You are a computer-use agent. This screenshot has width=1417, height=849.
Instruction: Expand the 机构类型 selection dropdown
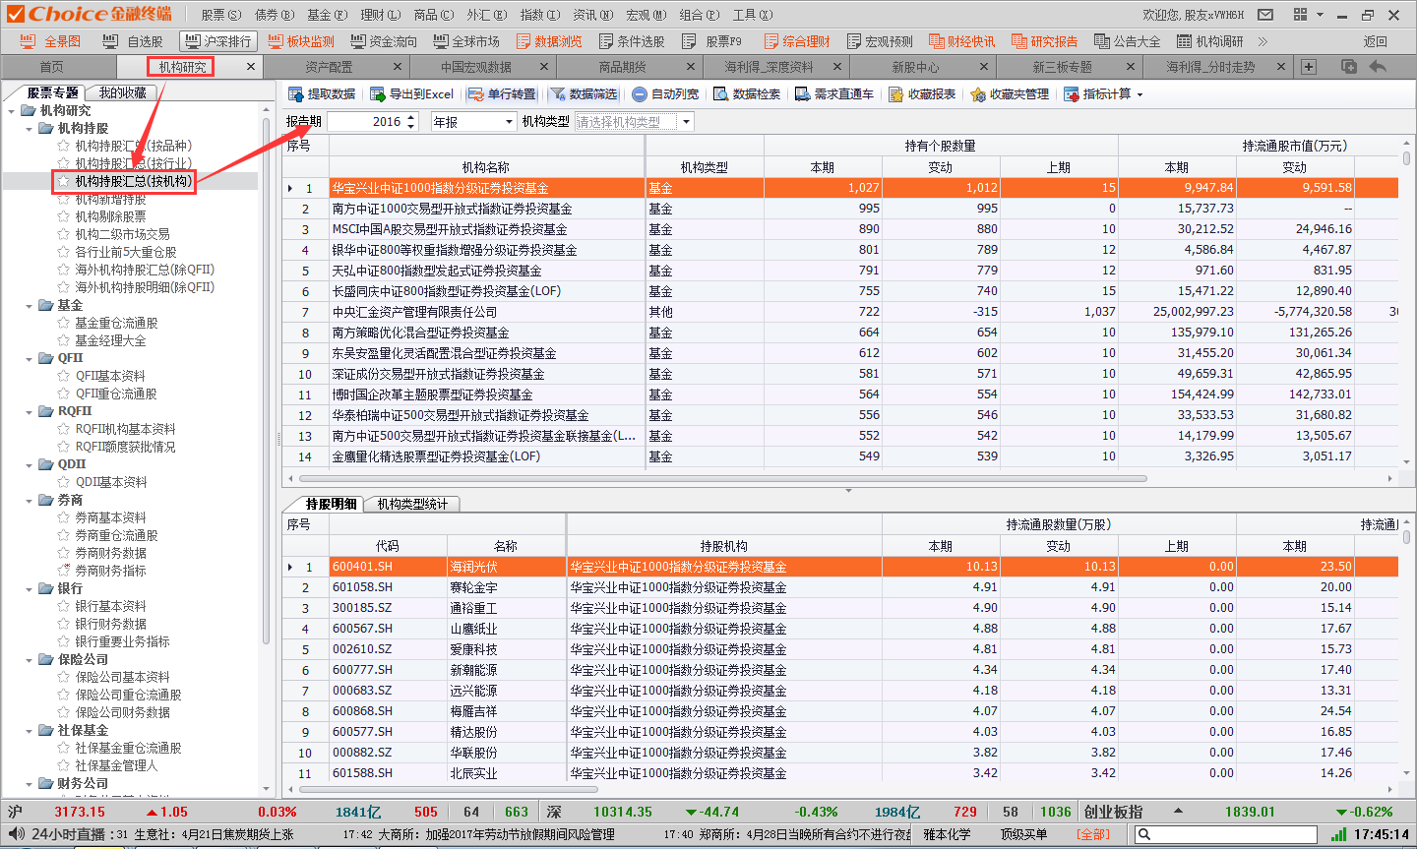(686, 122)
